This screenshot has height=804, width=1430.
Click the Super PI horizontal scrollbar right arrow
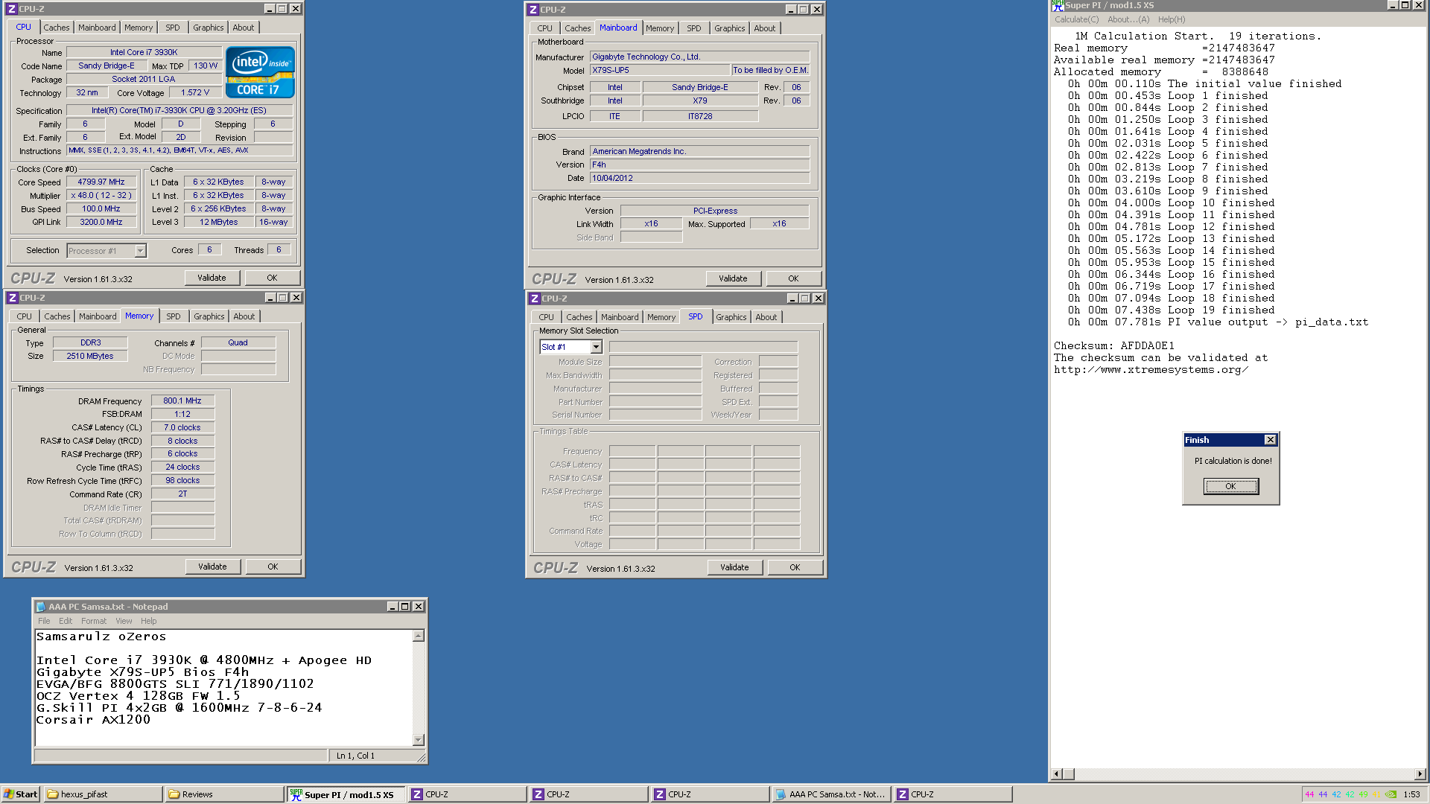point(1420,774)
